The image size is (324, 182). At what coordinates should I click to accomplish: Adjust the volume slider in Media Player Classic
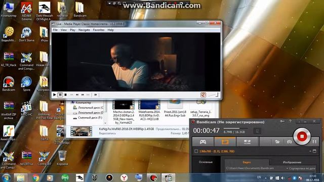tap(213, 95)
